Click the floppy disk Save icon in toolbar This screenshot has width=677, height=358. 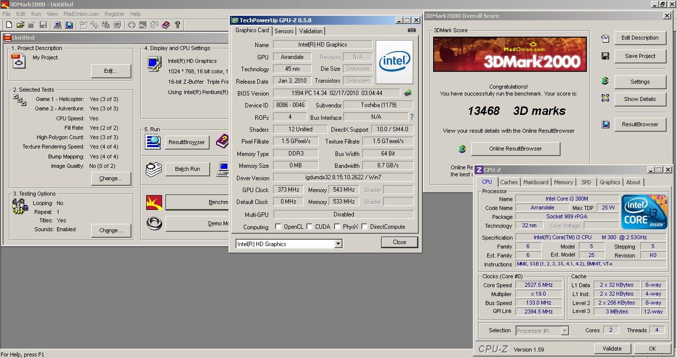click(43, 25)
